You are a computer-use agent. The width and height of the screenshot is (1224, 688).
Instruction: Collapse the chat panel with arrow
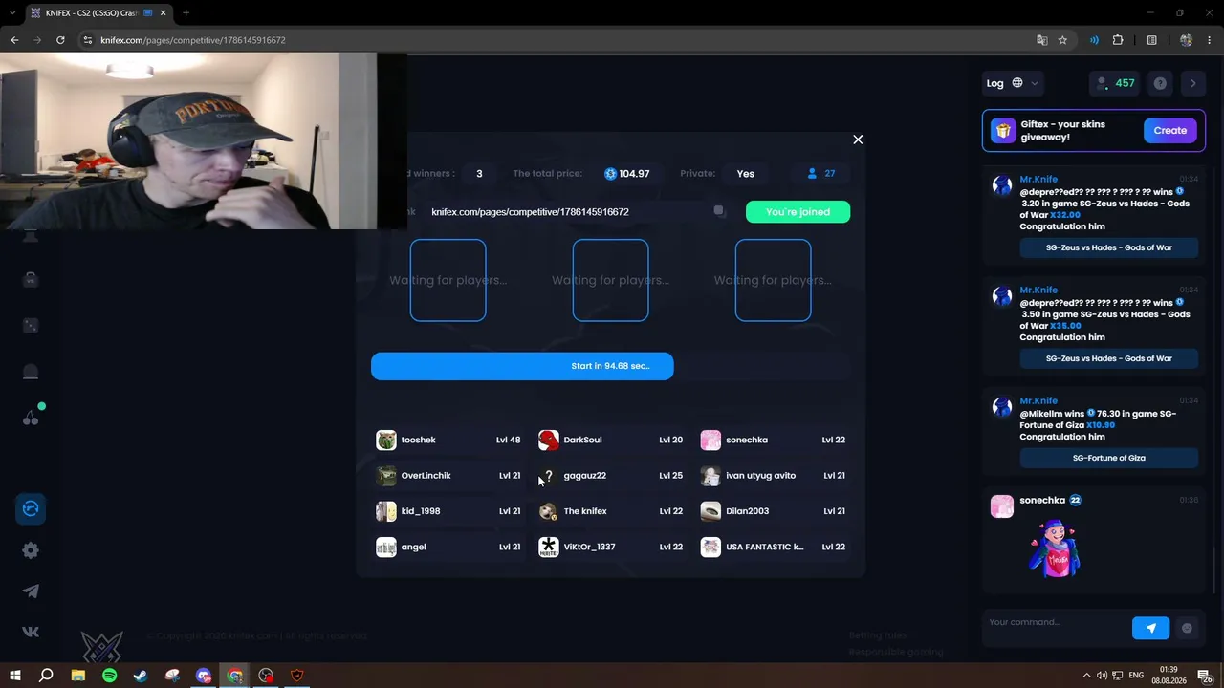(1192, 83)
